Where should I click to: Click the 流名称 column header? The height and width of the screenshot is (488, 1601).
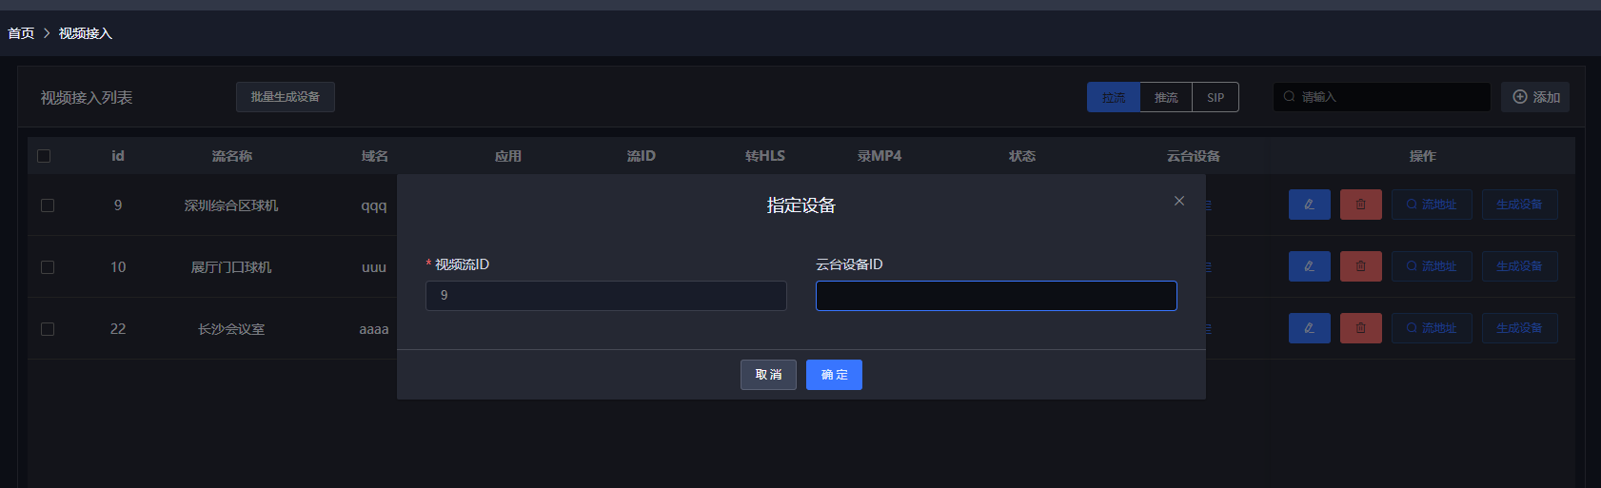[232, 156]
